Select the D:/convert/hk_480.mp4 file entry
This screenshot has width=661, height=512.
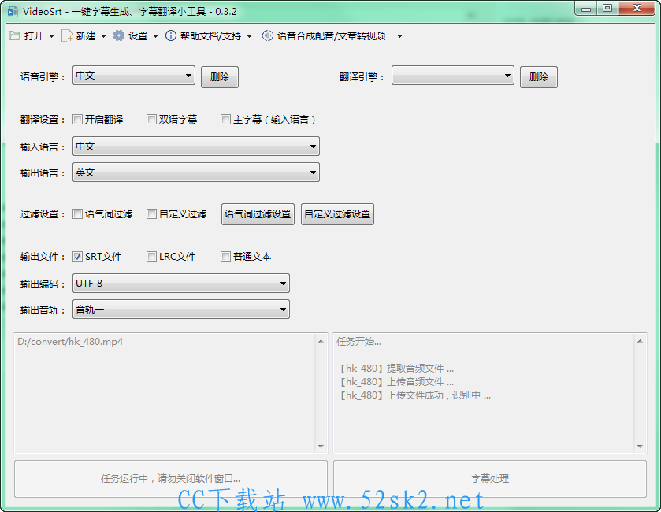pos(70,341)
